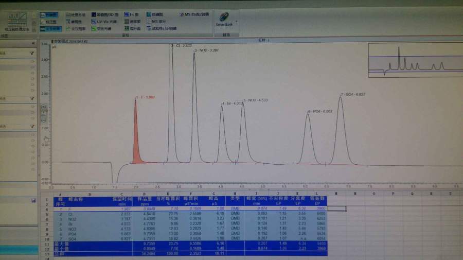Toggle the third section filter funnel icon
This screenshot has width=463, height=260.
pyautogui.click(x=32, y=127)
